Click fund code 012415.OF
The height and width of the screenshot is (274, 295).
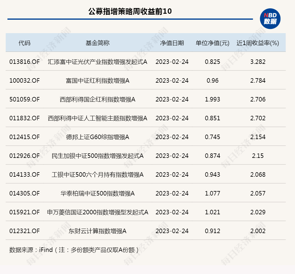click(x=24, y=137)
